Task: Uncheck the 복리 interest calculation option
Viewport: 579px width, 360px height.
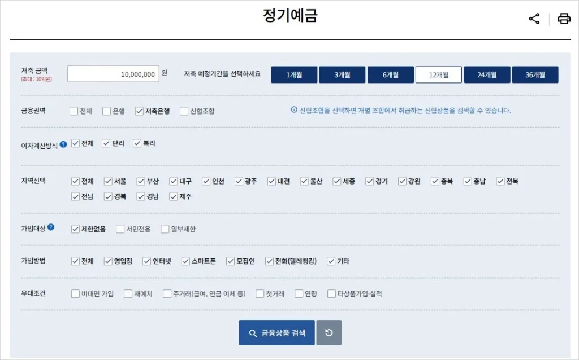Action: tap(136, 143)
